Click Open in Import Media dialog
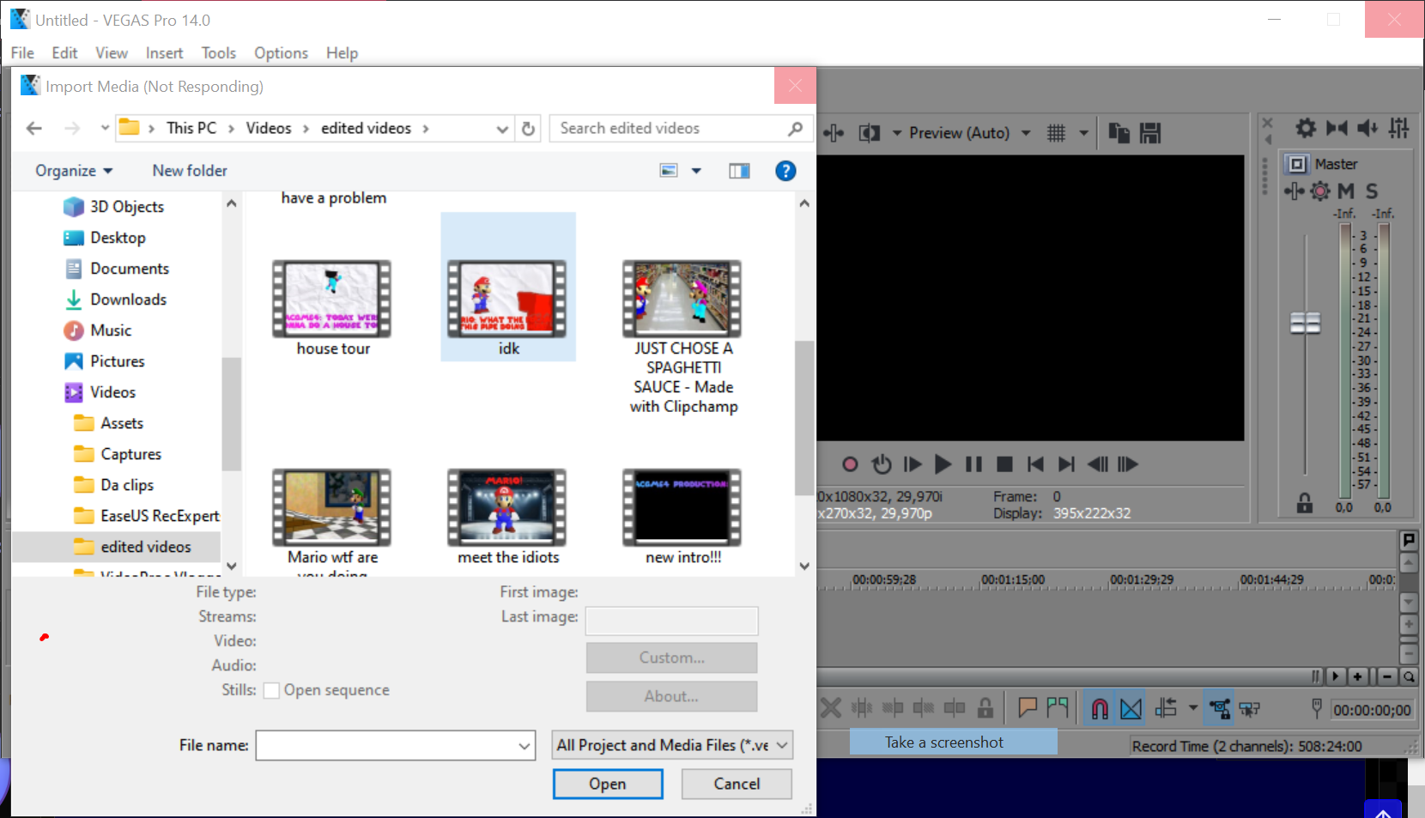1425x818 pixels. pos(608,784)
